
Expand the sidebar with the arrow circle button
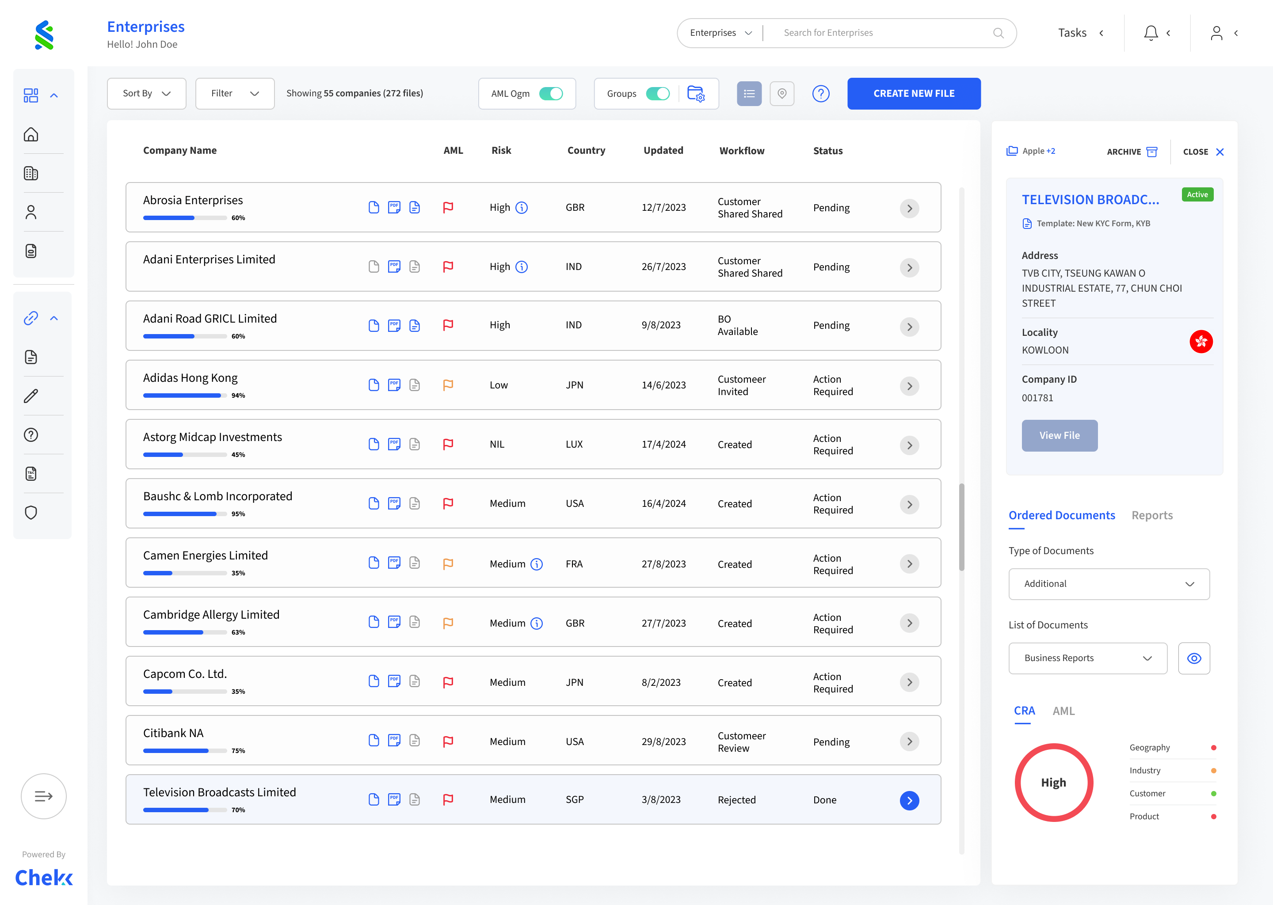point(43,796)
